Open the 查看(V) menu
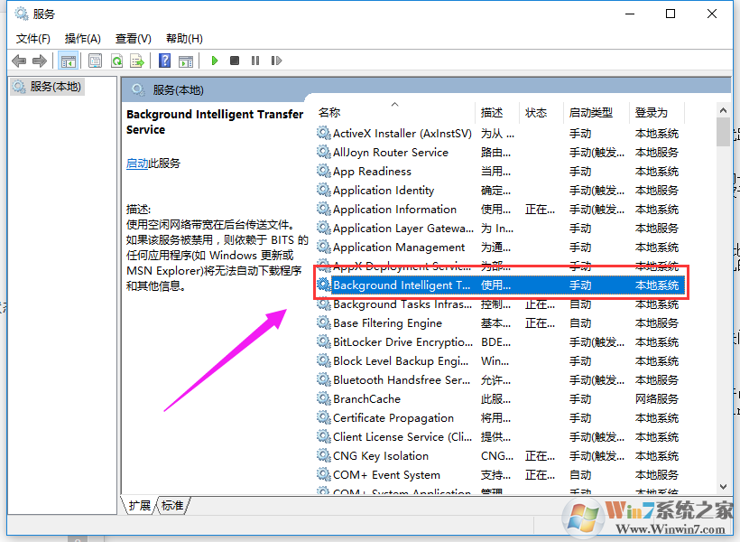The width and height of the screenshot is (740, 542). 134,39
